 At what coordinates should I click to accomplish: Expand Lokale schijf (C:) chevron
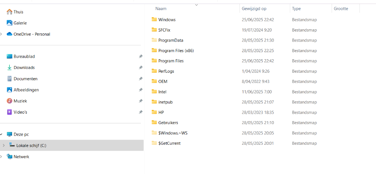point(4,145)
